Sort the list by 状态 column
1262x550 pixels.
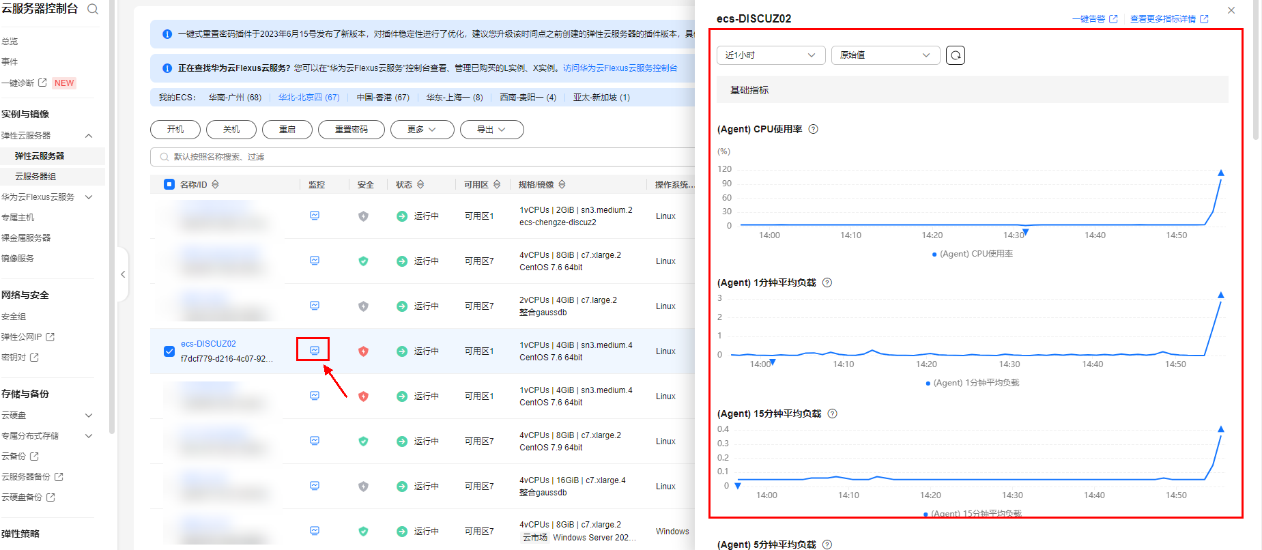(x=420, y=184)
